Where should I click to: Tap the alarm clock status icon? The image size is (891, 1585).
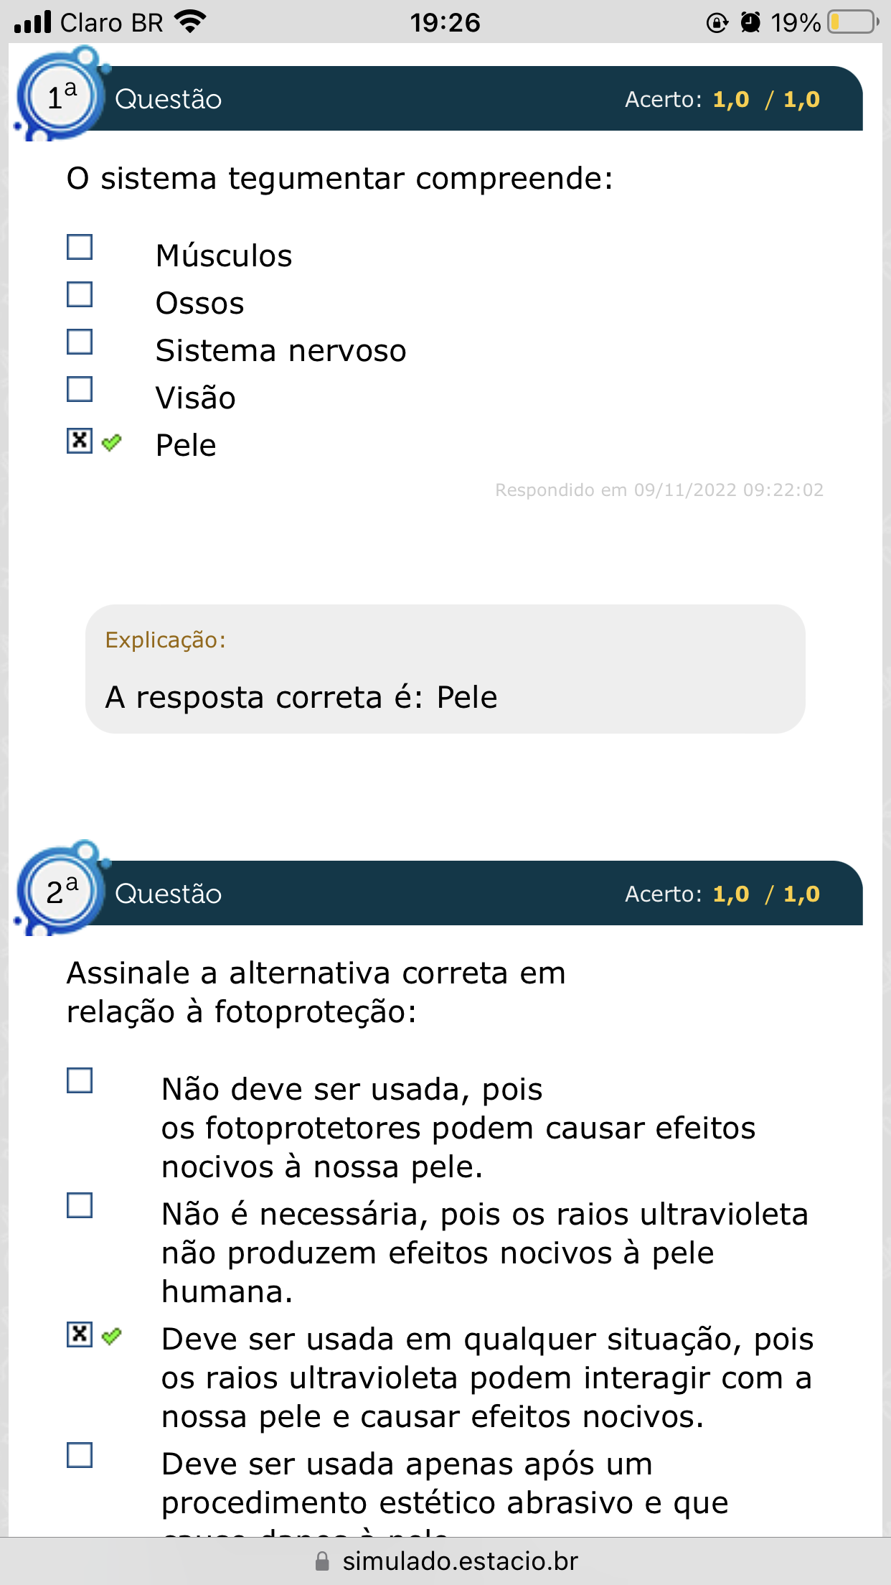tap(750, 22)
